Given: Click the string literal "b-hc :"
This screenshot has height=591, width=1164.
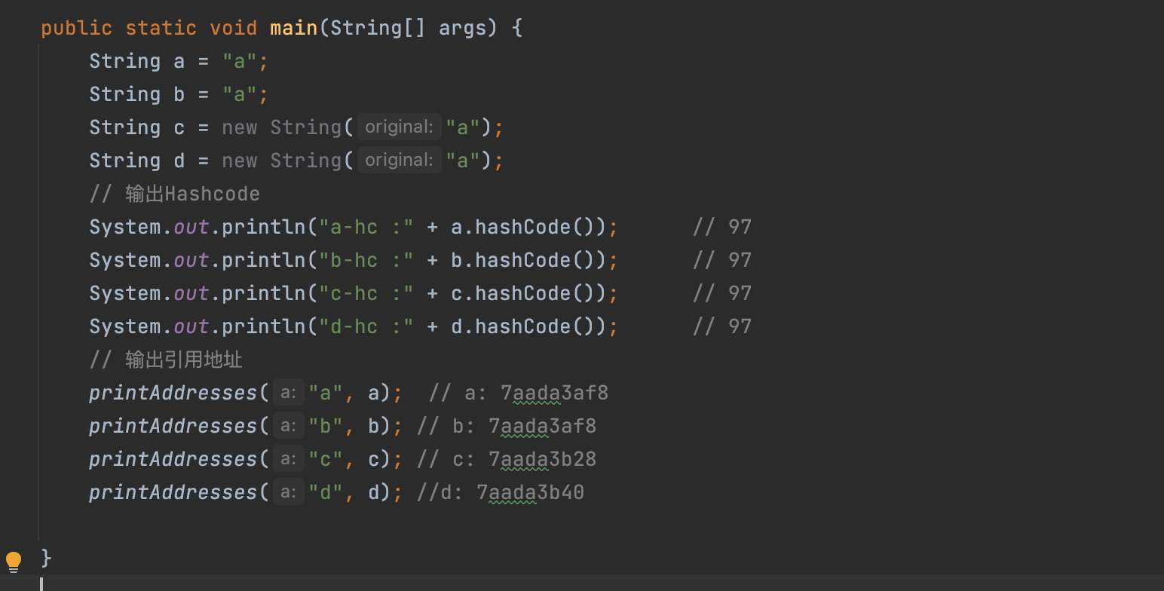Looking at the screenshot, I should pos(366,260).
